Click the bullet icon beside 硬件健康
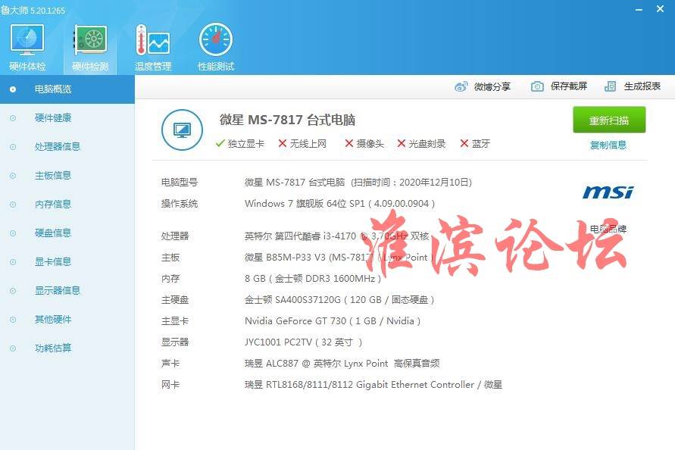 13,118
